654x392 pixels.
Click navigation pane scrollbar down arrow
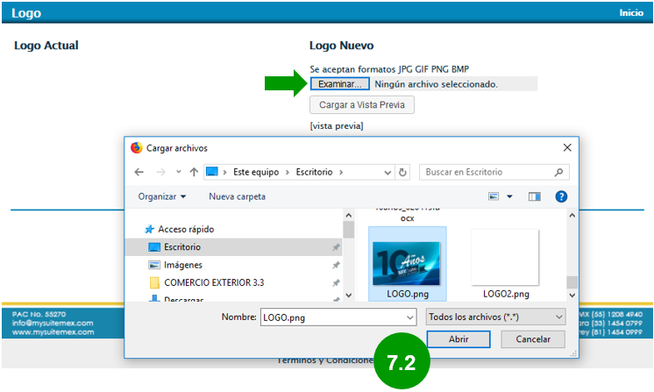coord(349,296)
